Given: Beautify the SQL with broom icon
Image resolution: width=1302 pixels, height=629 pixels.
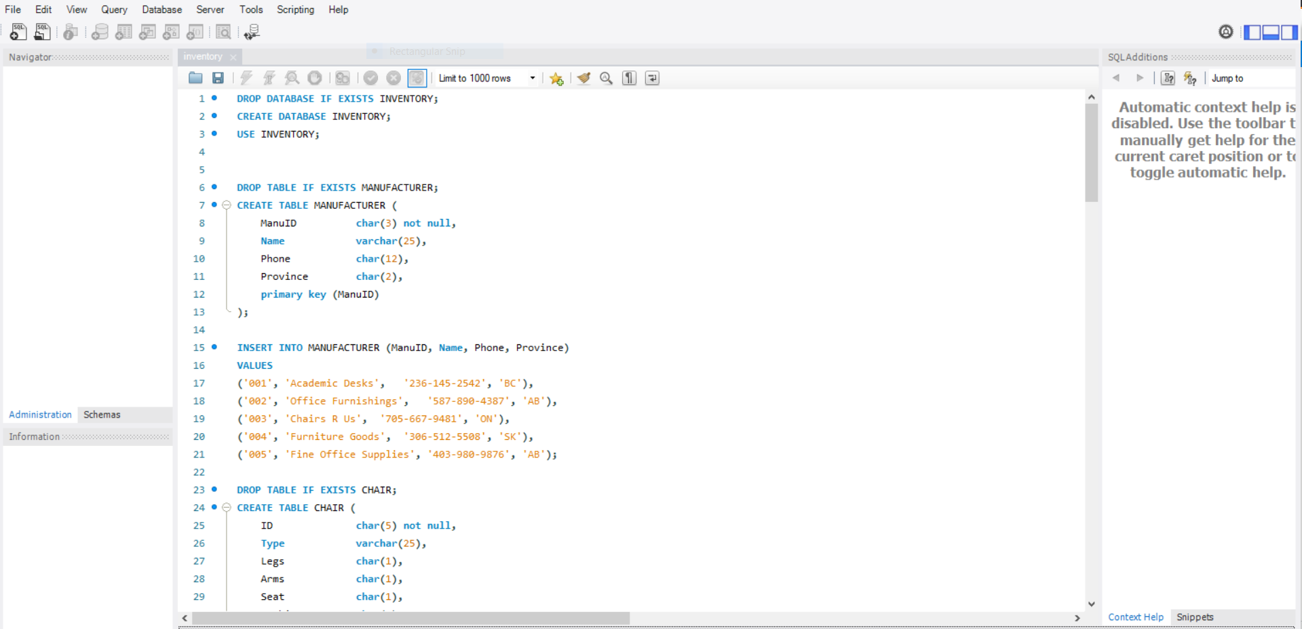Looking at the screenshot, I should click(583, 78).
